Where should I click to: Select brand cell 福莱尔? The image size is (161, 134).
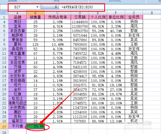coord(17,121)
